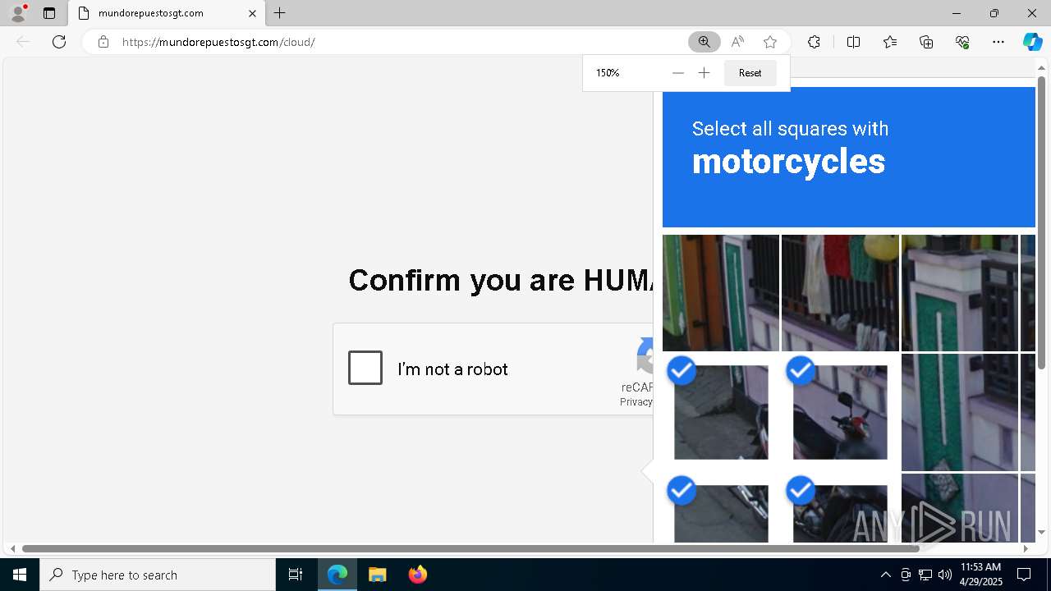This screenshot has height=591, width=1051.
Task: Open Microsoft Edge taskbar icon
Action: [337, 575]
